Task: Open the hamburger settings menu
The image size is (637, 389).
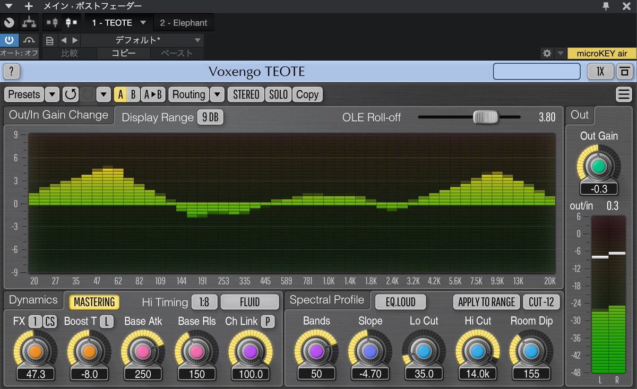Action: click(623, 94)
